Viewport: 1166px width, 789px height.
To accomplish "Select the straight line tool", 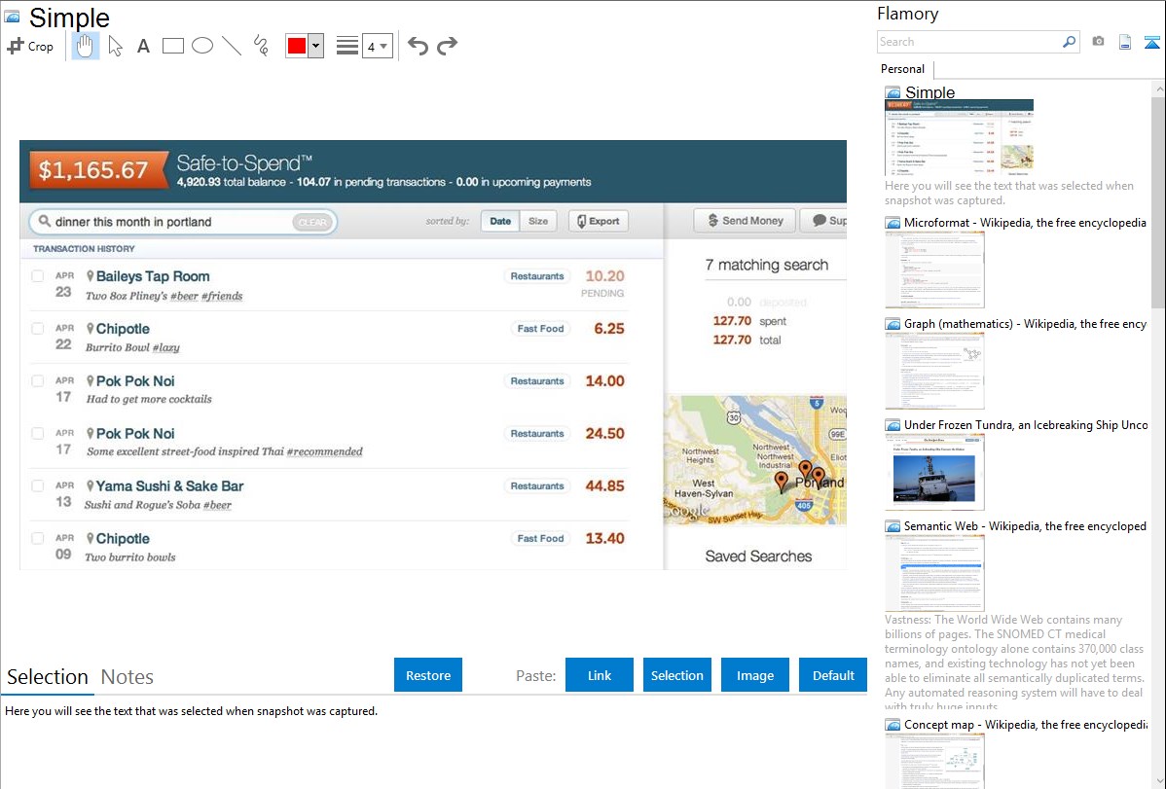I will [x=232, y=46].
